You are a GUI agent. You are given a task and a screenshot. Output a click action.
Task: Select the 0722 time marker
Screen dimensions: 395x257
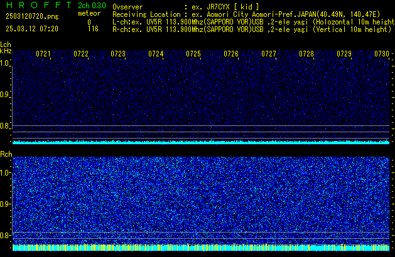(81, 54)
